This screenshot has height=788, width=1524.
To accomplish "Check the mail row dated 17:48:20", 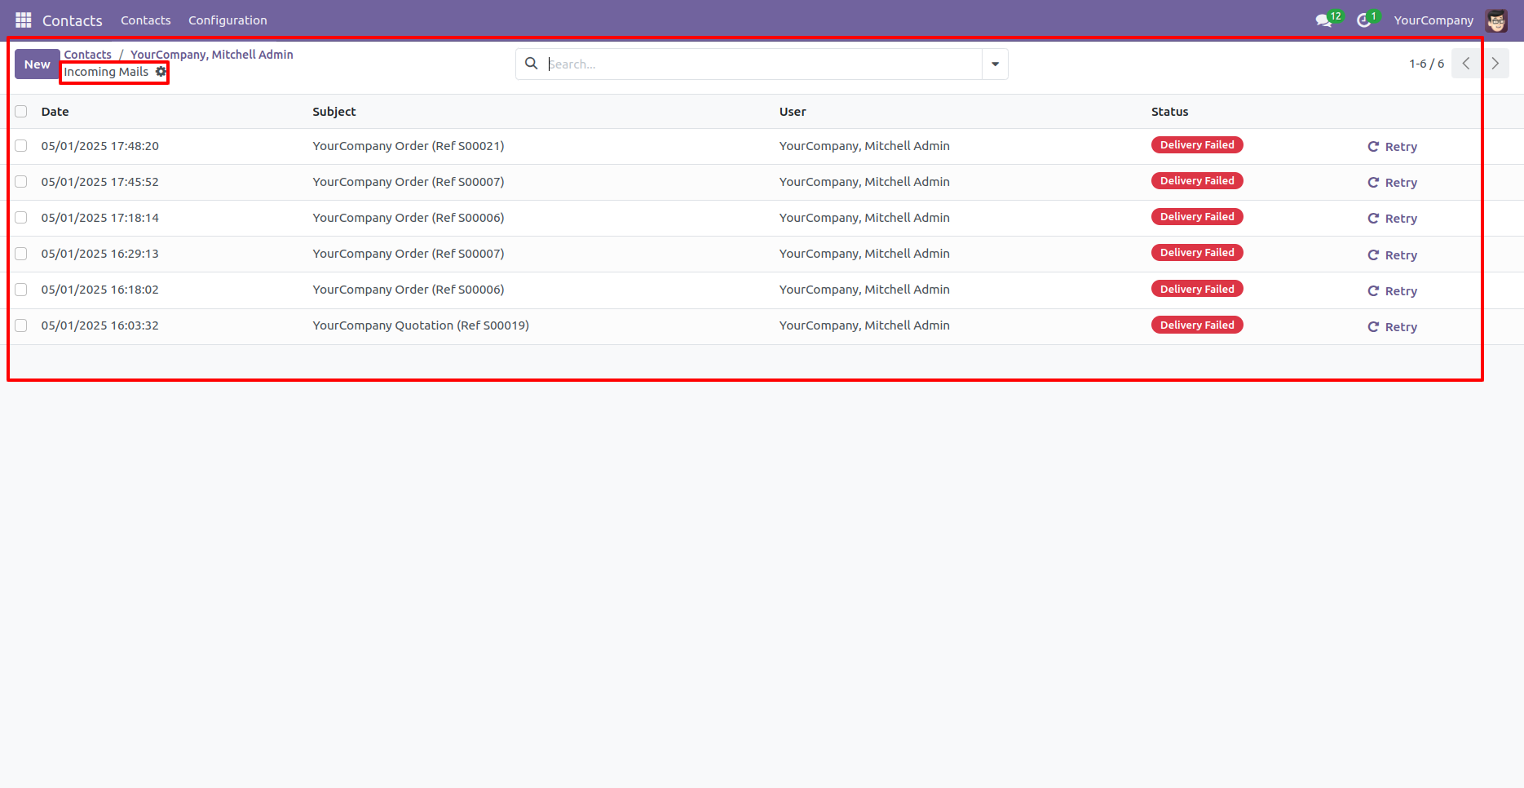I will pyautogui.click(x=21, y=146).
